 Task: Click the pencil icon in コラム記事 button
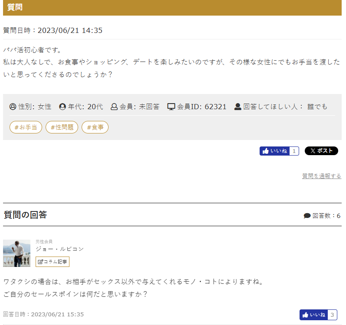coord(41,262)
